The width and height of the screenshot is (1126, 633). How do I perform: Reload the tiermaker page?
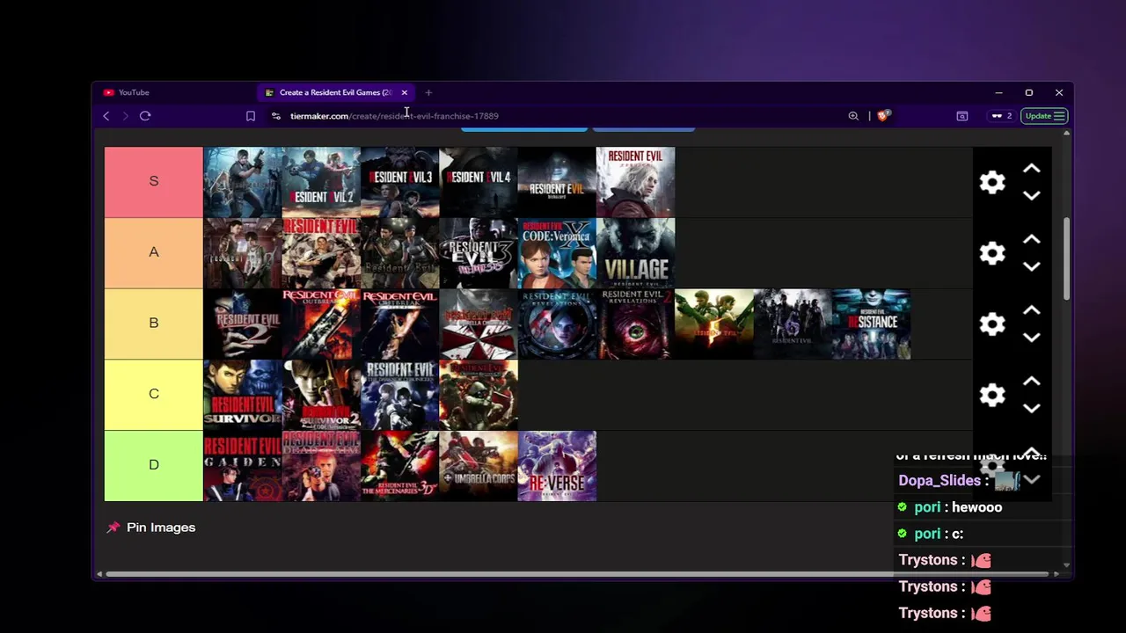tap(145, 116)
